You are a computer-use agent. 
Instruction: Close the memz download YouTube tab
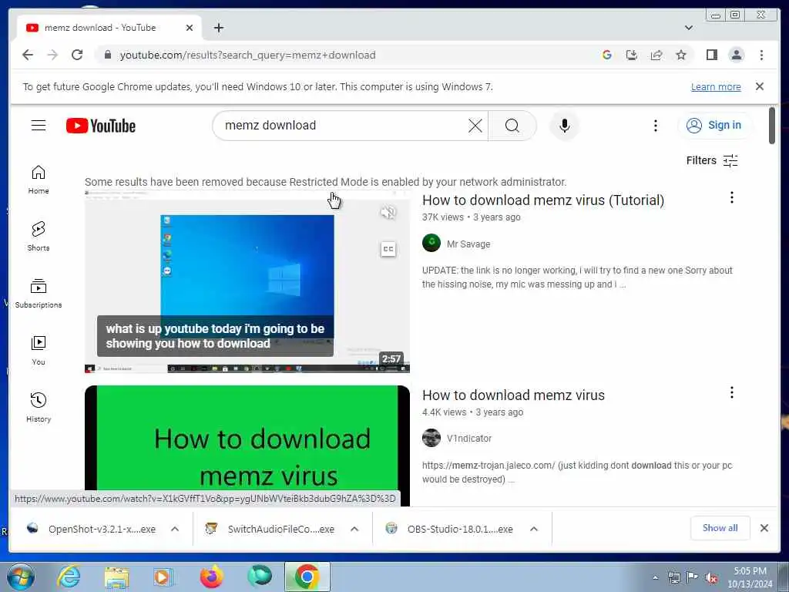190,28
